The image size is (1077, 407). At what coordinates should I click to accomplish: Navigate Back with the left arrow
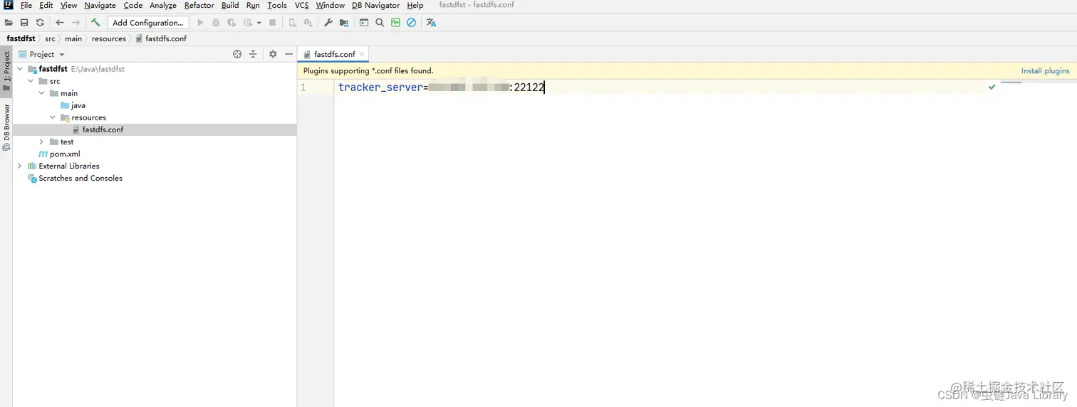(60, 23)
